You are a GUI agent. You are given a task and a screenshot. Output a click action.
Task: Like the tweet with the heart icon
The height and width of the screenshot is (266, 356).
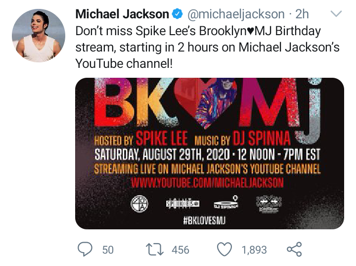click(225, 249)
